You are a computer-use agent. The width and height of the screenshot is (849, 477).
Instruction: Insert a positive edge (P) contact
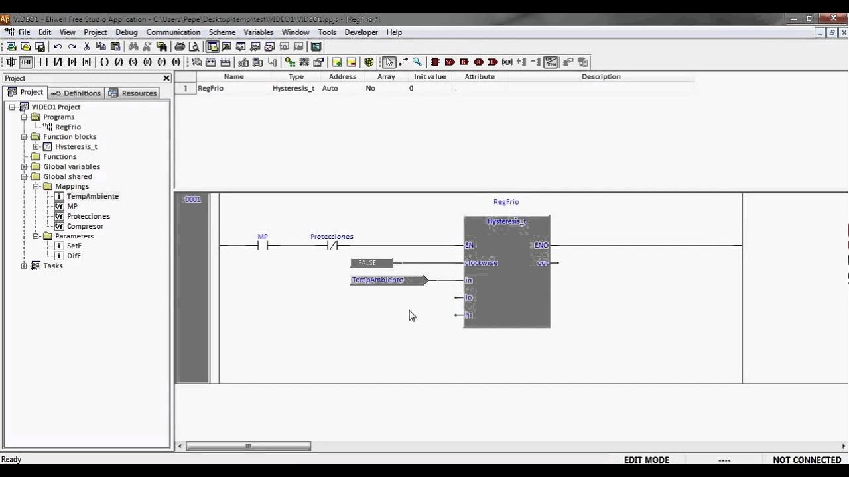click(72, 62)
